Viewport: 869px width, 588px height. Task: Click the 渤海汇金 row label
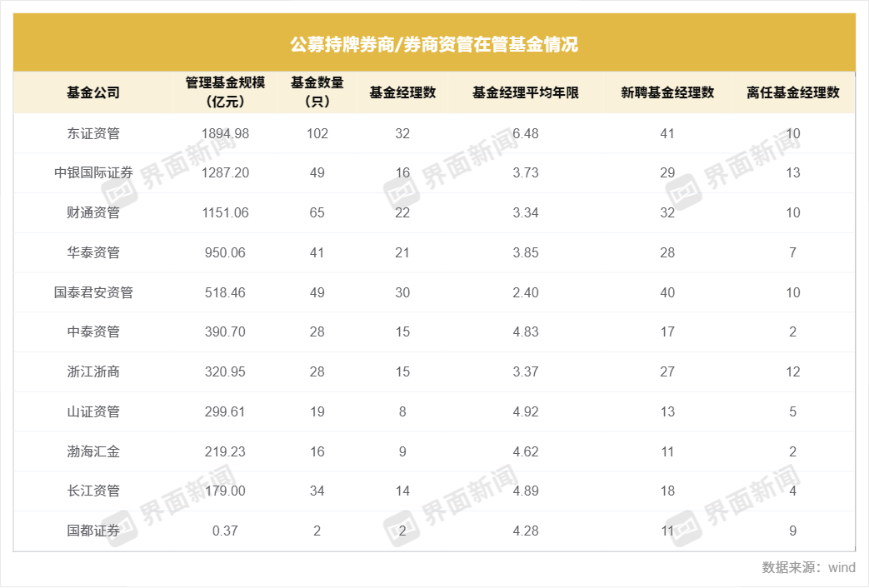[93, 451]
